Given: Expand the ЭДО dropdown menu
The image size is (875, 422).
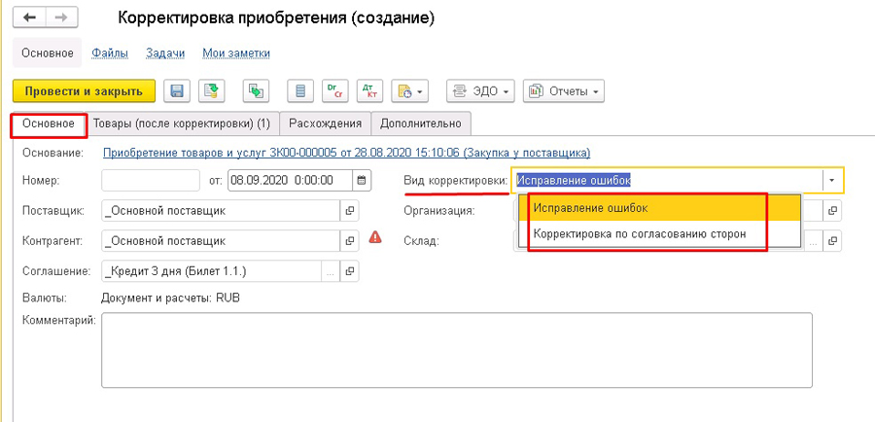Looking at the screenshot, I should coord(480,91).
